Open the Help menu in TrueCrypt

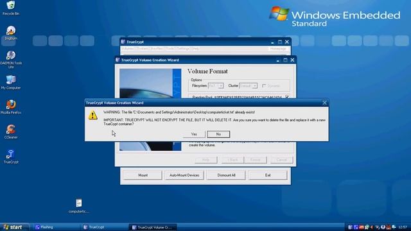[196, 49]
